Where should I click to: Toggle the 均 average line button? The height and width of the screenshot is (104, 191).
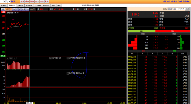11,9
